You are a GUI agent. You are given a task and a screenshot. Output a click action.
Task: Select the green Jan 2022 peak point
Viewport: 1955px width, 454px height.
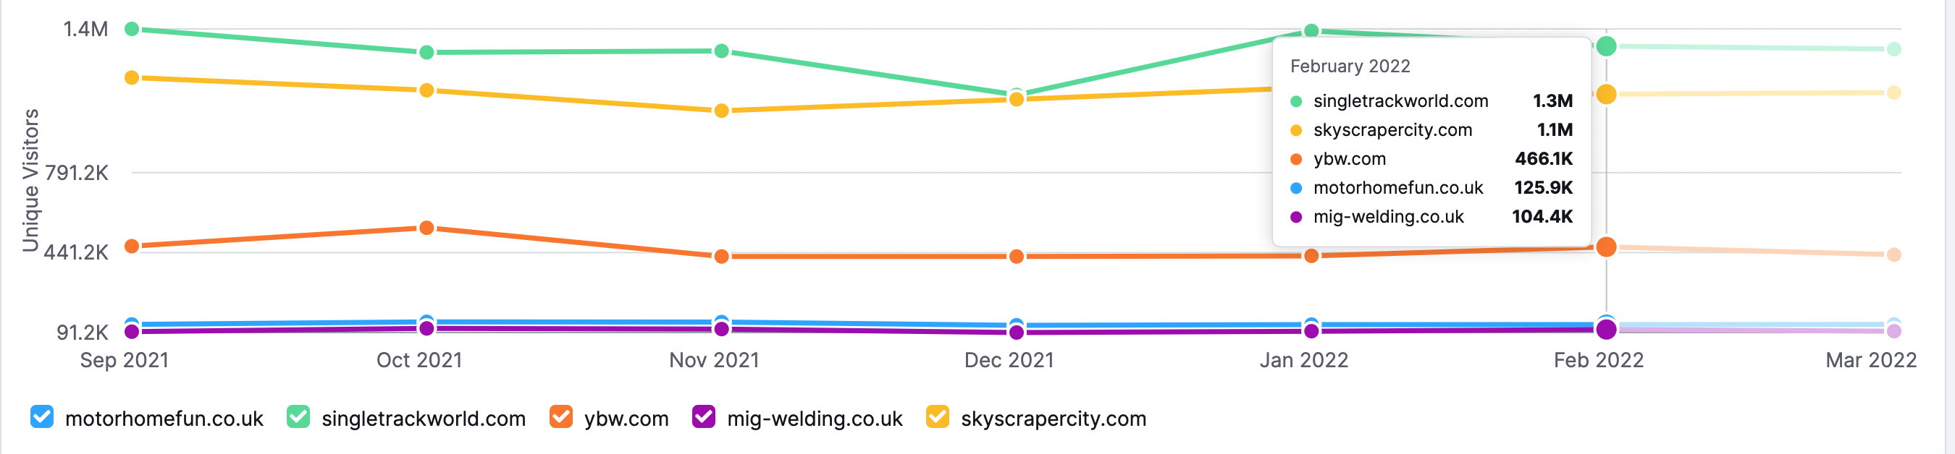coord(1311,31)
